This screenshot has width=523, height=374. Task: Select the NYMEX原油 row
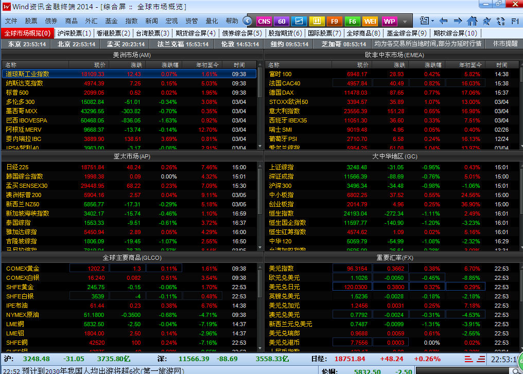(x=129, y=315)
